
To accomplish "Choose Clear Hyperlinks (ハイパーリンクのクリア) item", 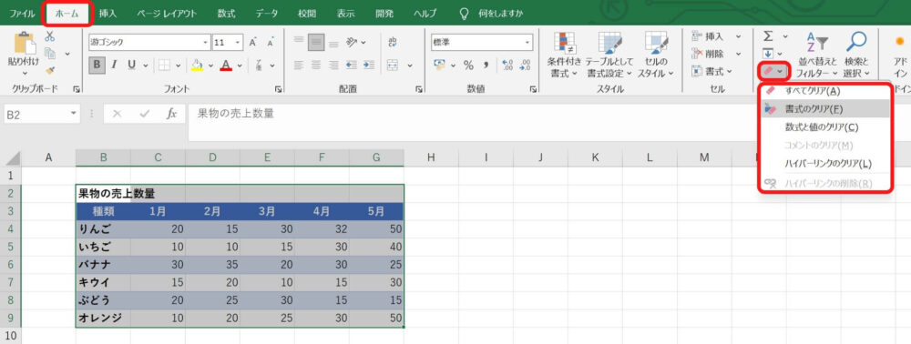I will (826, 164).
